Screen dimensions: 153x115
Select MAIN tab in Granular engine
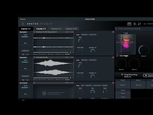pyautogui.click(x=78, y=86)
